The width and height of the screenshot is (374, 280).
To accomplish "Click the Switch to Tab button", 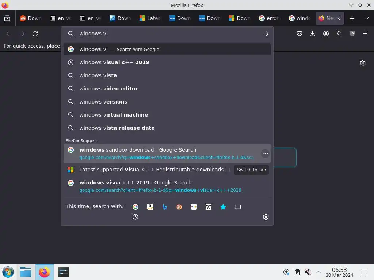I will point(251,170).
